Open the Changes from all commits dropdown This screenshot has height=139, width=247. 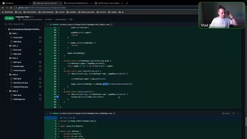click(32, 19)
